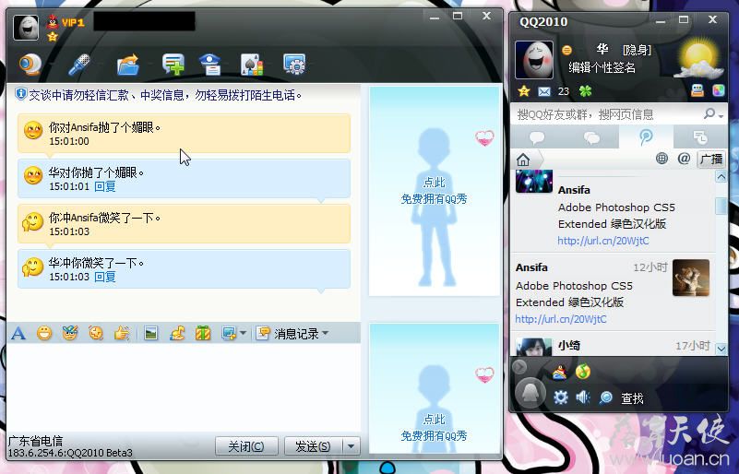Open the 消息记录 message history dropdown
The height and width of the screenshot is (474, 739).
292,334
